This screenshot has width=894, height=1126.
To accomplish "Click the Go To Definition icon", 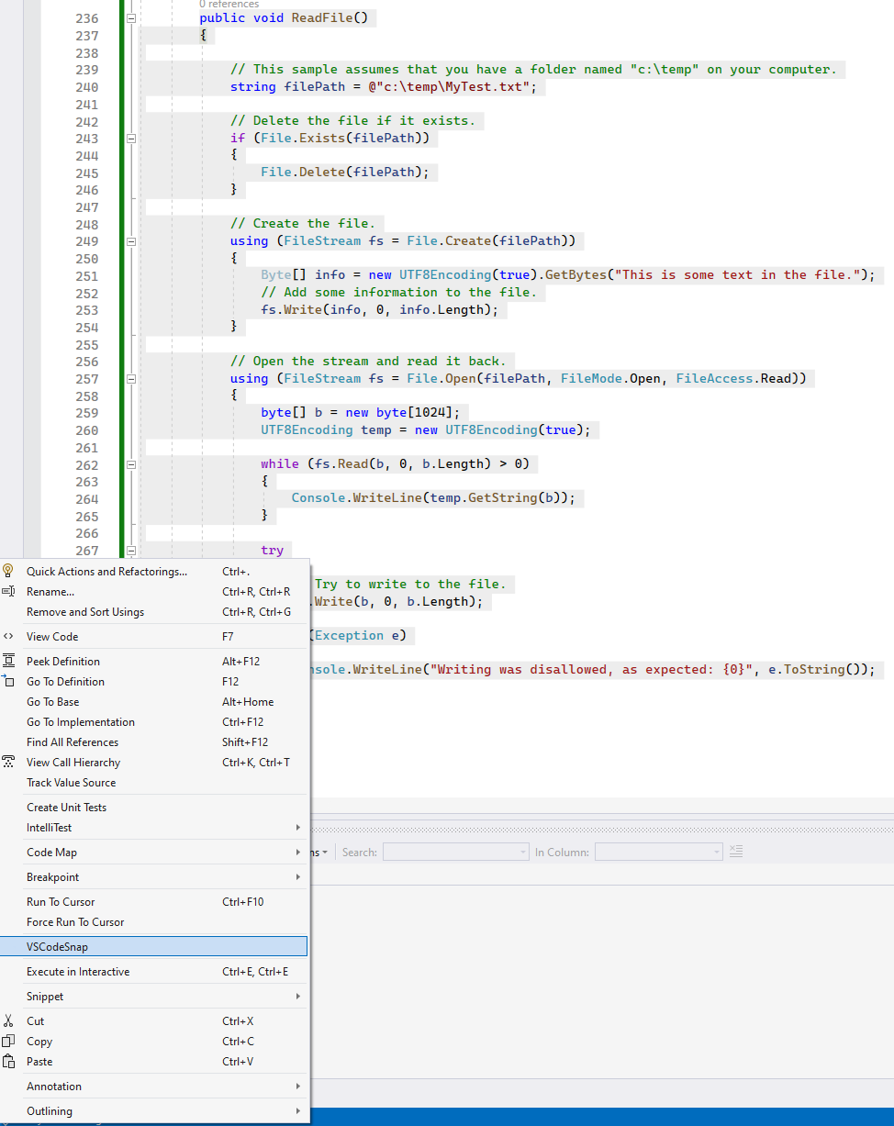I will [8, 681].
